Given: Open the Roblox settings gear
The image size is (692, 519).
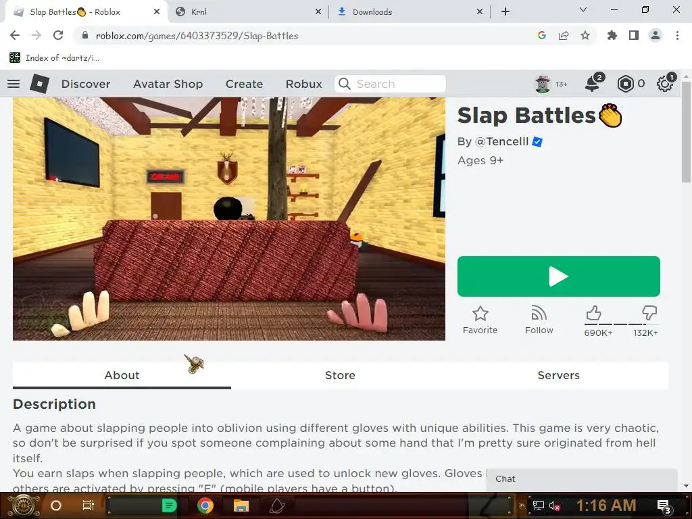Looking at the screenshot, I should 664,84.
